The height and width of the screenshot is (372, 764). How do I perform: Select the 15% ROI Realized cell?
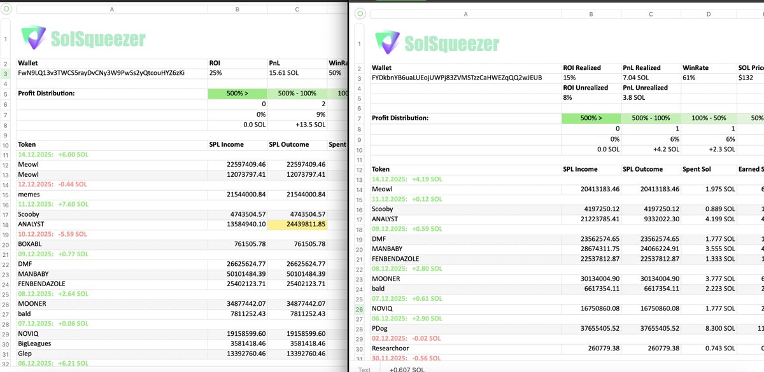(591, 78)
